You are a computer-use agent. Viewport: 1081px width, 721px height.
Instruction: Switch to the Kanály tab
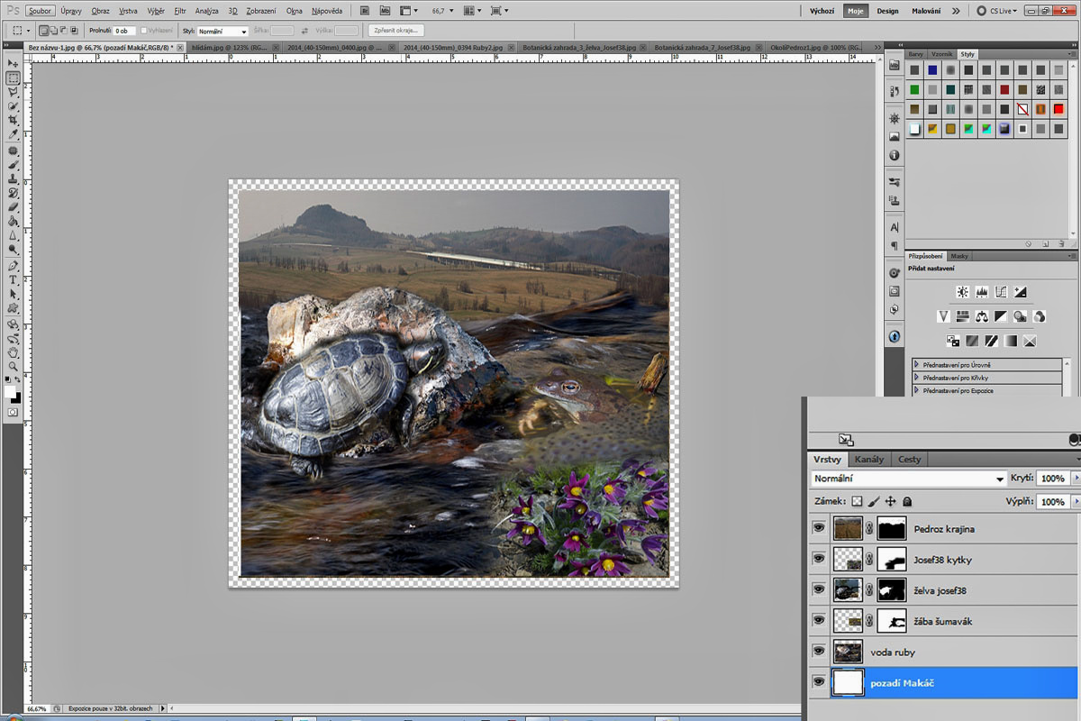point(869,459)
